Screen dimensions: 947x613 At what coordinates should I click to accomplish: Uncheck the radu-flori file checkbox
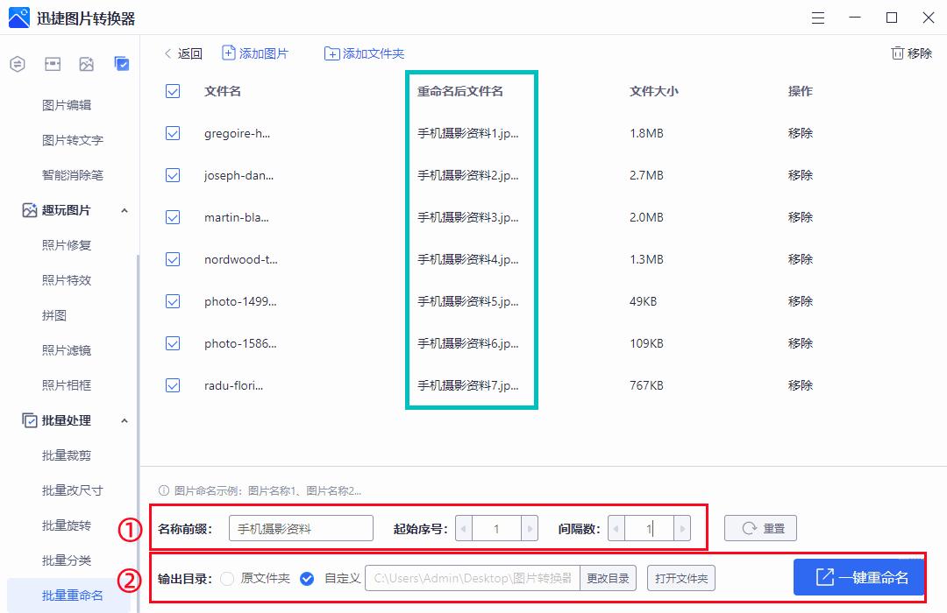pos(172,385)
